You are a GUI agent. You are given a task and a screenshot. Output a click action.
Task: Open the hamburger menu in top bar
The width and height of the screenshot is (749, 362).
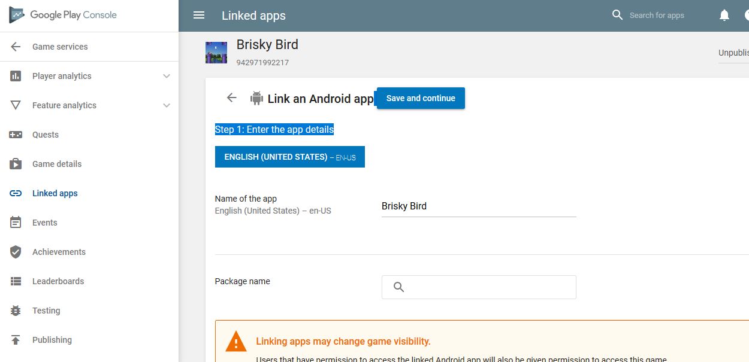[x=199, y=16]
